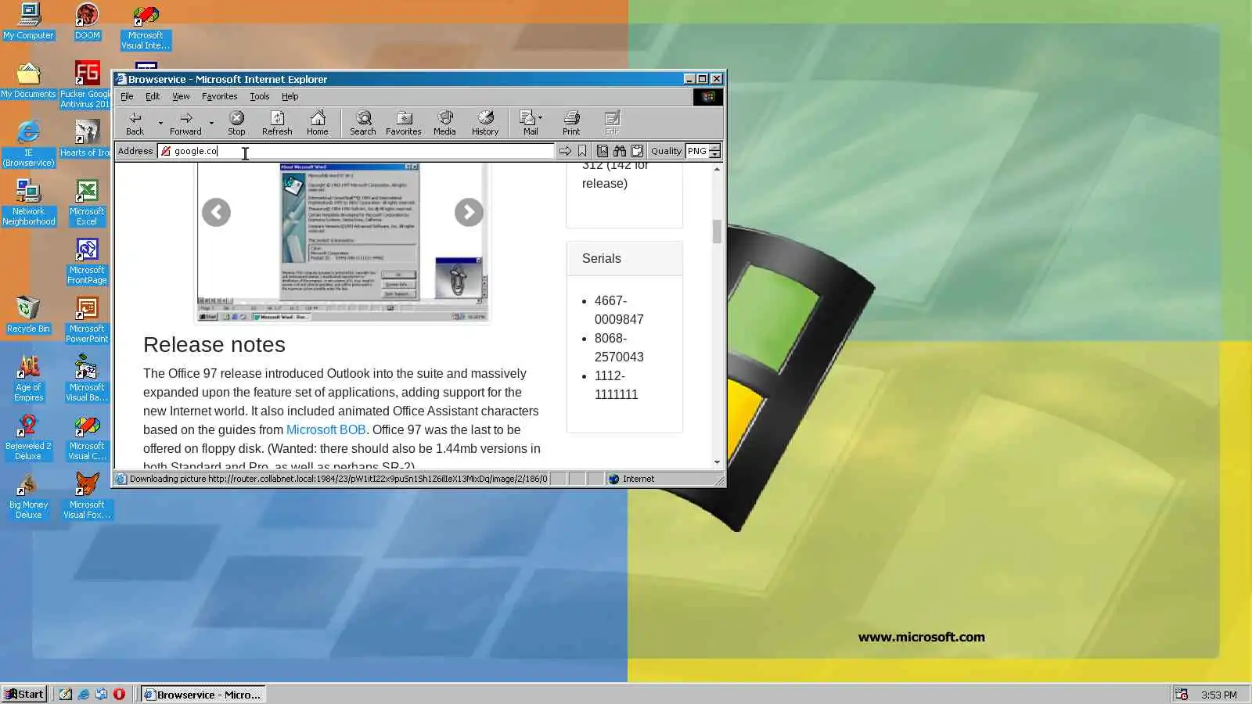Viewport: 1252px width, 704px height.
Task: Open the Favorites menu
Action: click(x=219, y=96)
